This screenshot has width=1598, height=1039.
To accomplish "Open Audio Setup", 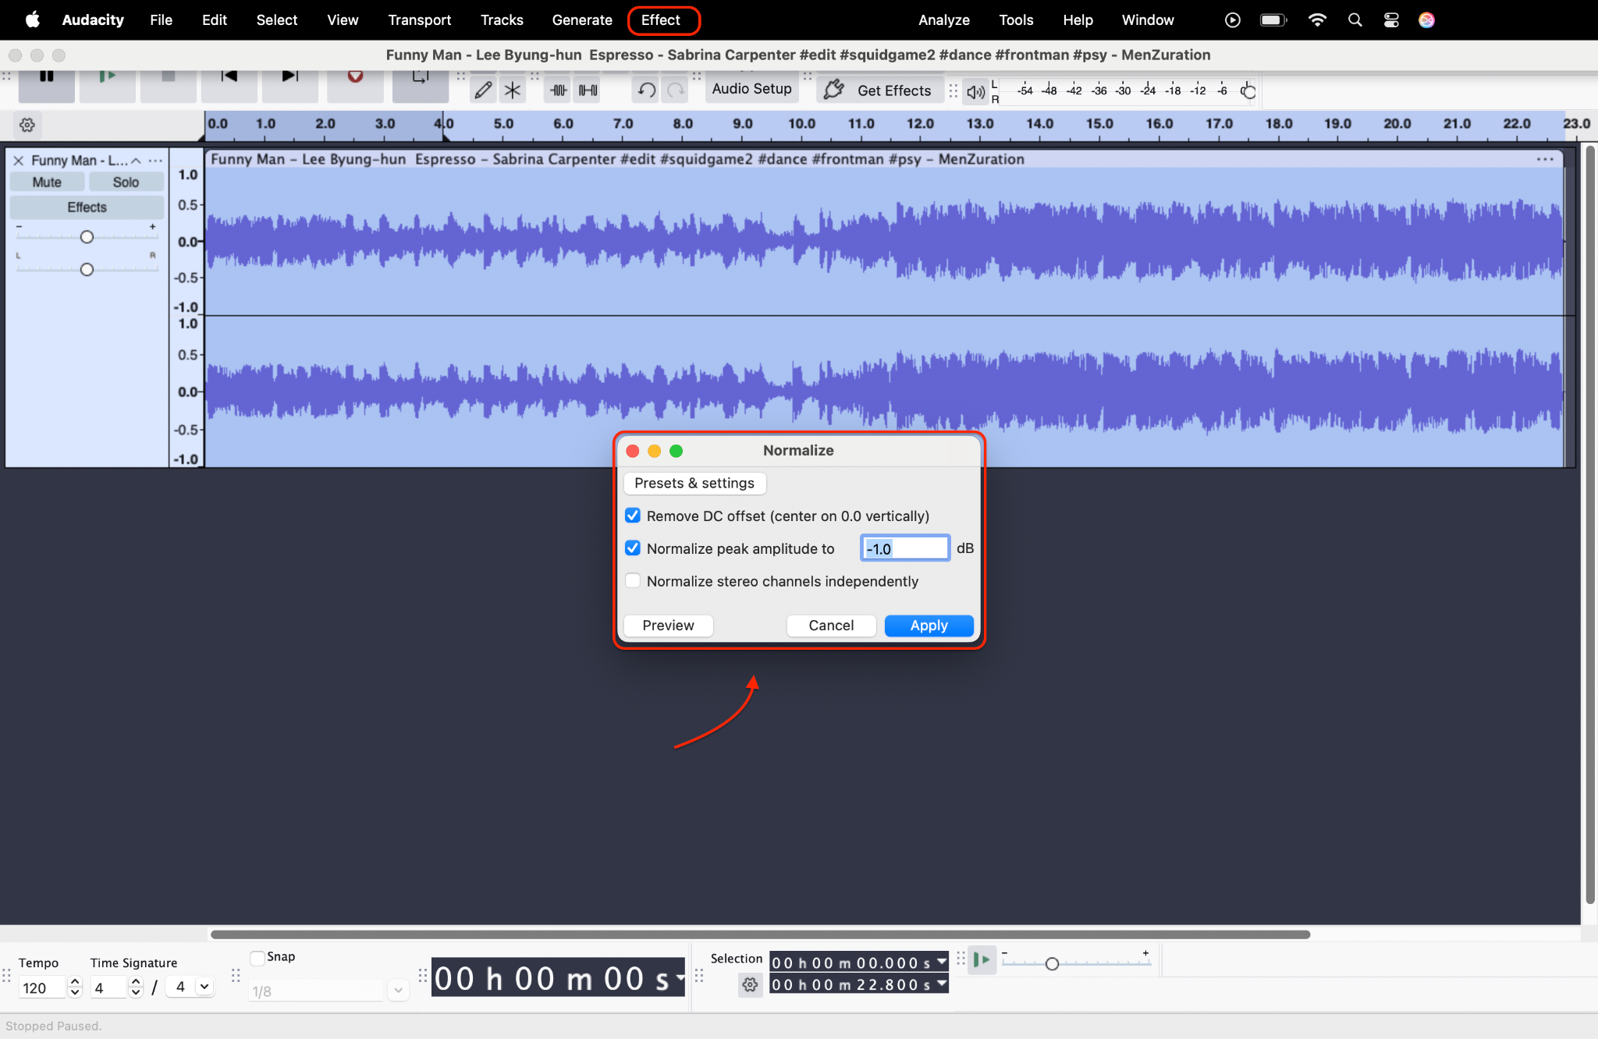I will coord(751,89).
